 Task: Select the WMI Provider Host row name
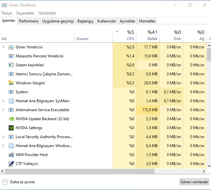32,155
